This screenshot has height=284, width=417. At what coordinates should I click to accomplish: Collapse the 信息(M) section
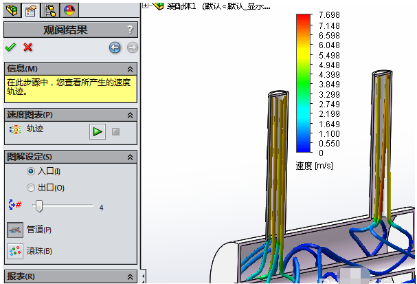[130, 69]
